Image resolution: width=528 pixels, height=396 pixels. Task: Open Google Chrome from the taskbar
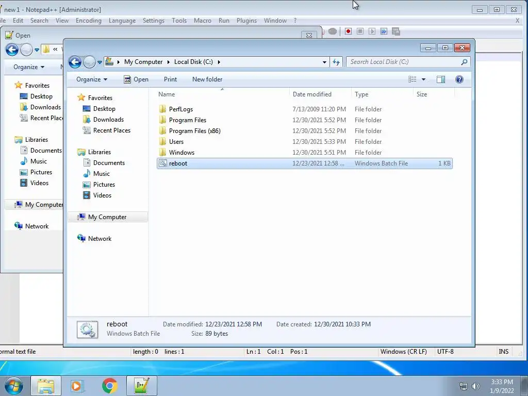coord(109,386)
